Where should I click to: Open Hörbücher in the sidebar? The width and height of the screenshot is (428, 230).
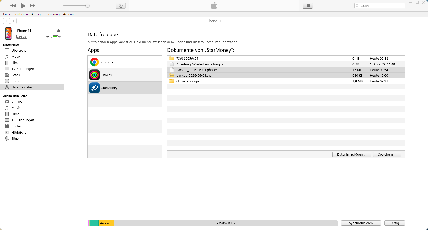pos(32,132)
